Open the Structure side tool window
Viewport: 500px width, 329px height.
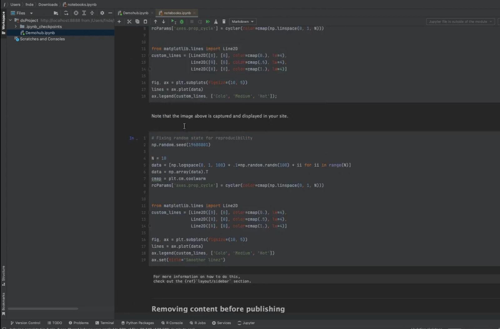[x=3, y=276]
